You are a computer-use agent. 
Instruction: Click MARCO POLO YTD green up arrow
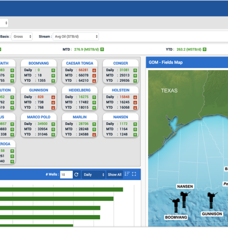53,134
